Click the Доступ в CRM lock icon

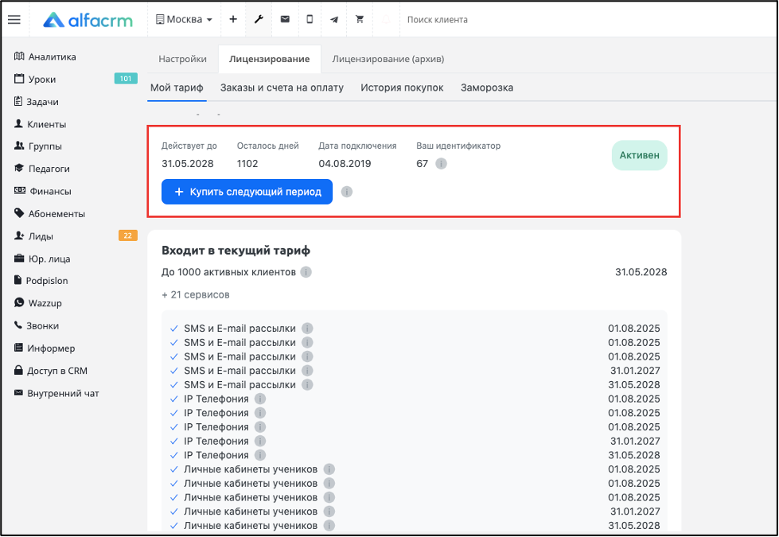(18, 370)
